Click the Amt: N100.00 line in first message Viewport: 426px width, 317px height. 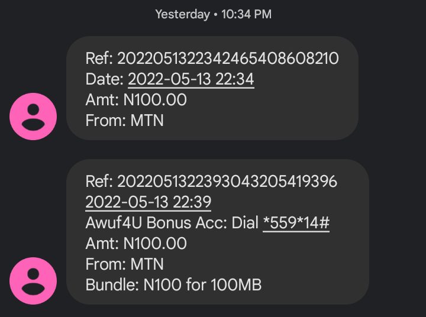(136, 100)
